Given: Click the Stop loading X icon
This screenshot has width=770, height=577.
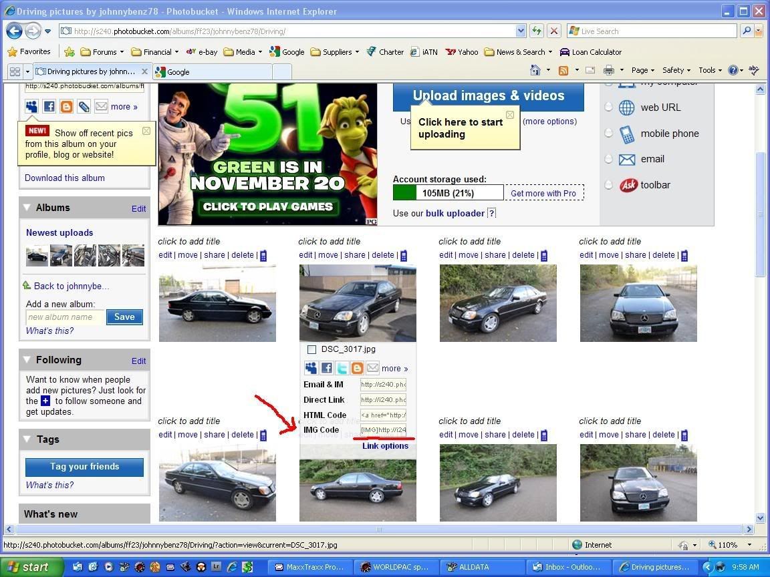Looking at the screenshot, I should click(x=554, y=31).
